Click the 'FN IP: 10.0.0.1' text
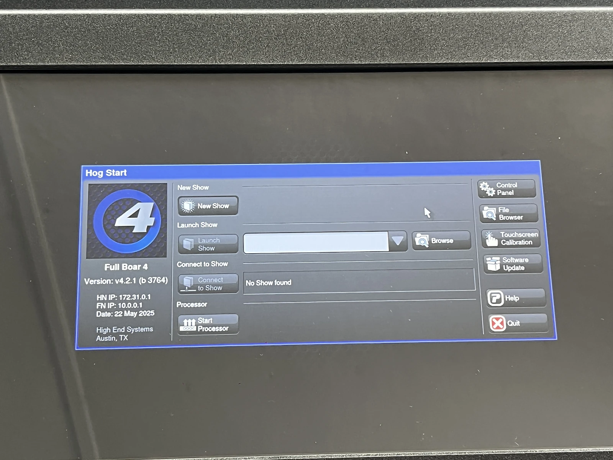 (120, 306)
